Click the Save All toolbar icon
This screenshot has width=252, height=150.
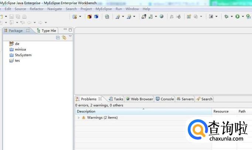[x=18, y=17]
